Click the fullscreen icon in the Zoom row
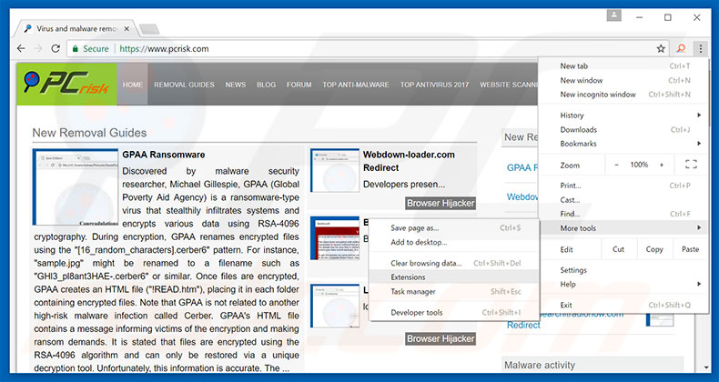 691,165
